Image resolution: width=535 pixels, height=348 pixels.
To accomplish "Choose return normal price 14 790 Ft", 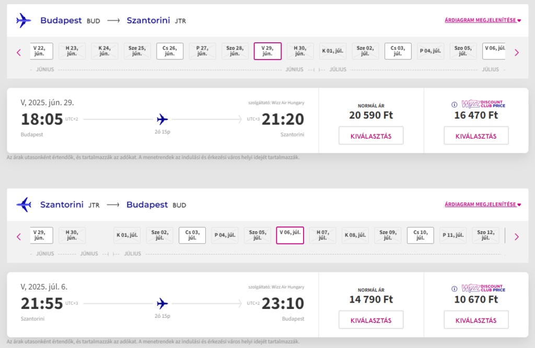I will (371, 320).
